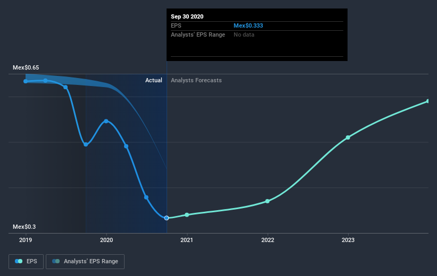Viewport: 437px width, 276px height.
Task: Click the Analysts Forecasts section label
Action: tap(196, 80)
